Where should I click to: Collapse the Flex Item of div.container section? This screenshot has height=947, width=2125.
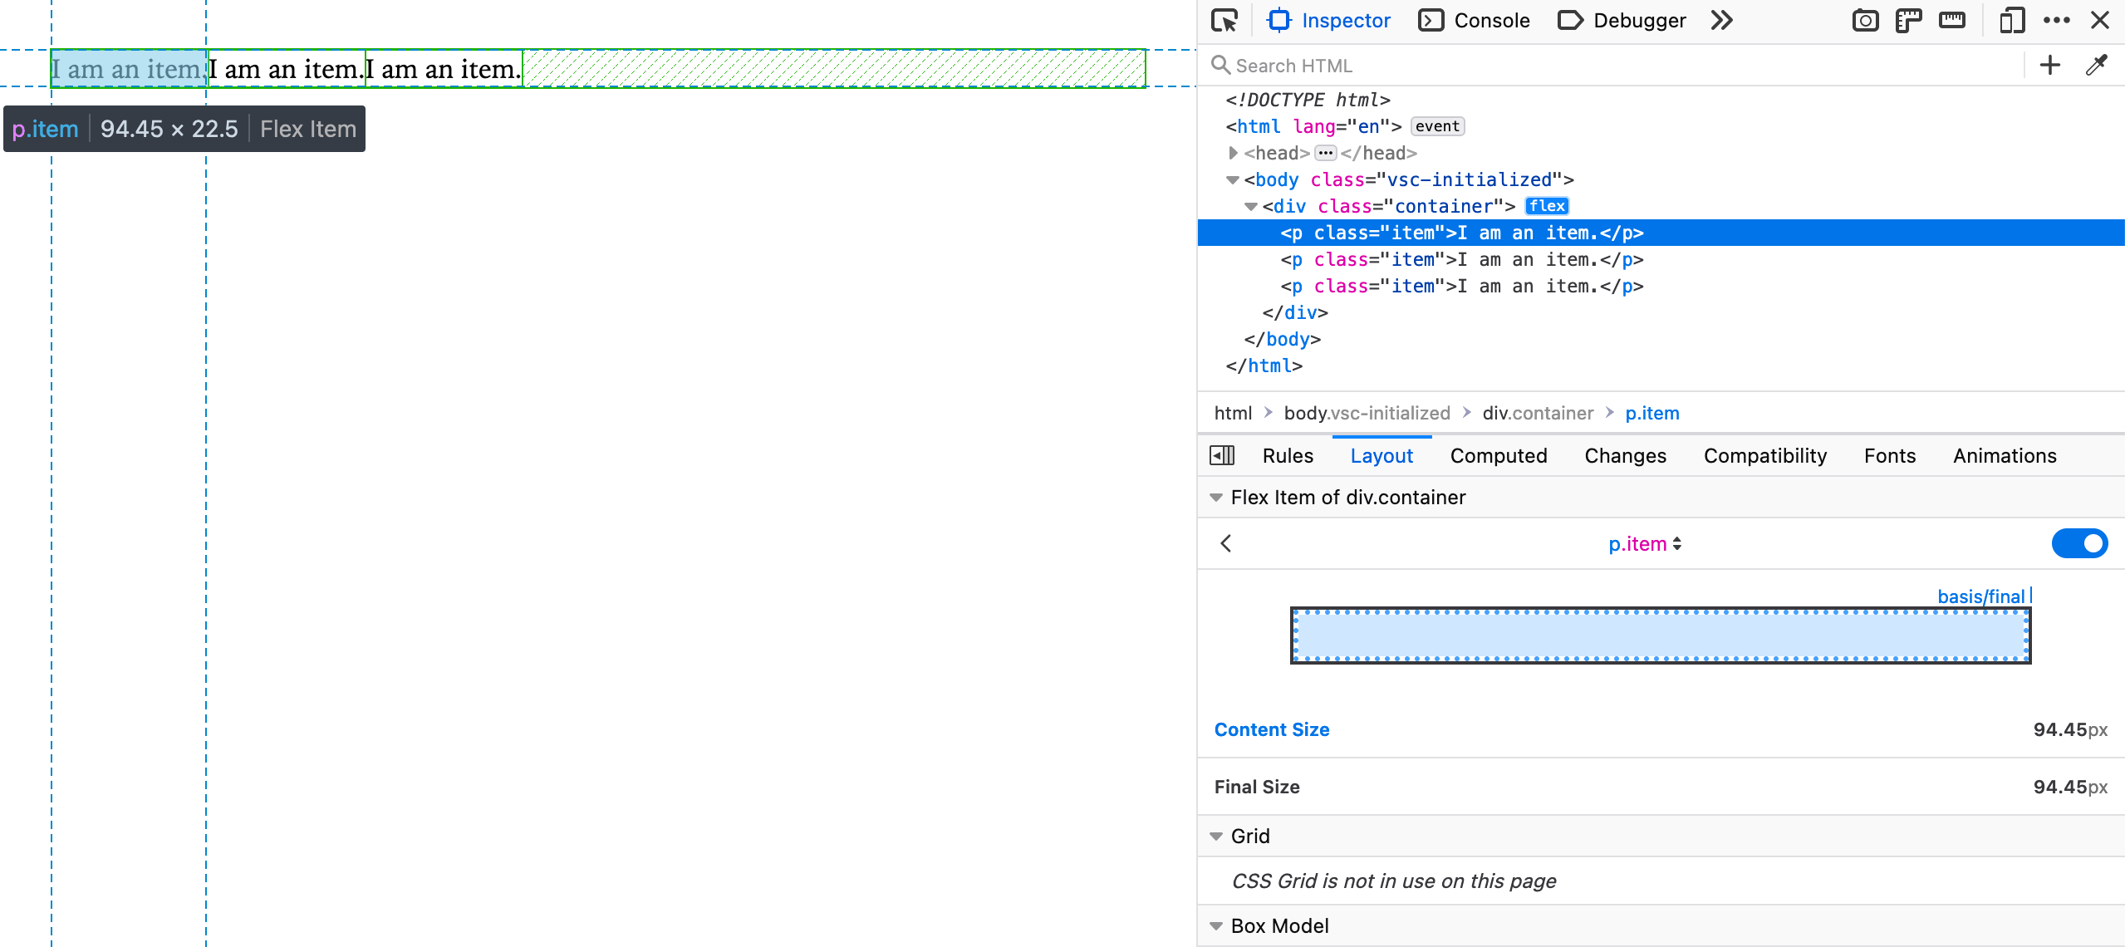click(x=1215, y=497)
